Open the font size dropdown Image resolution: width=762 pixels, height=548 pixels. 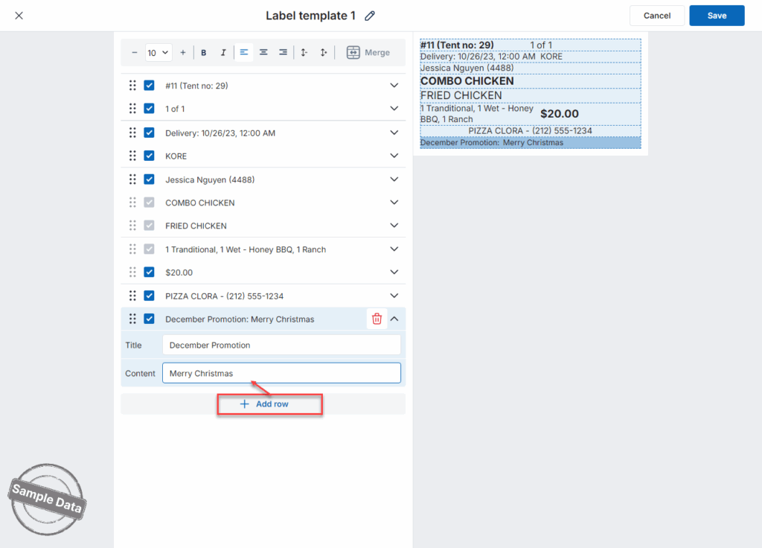click(159, 53)
